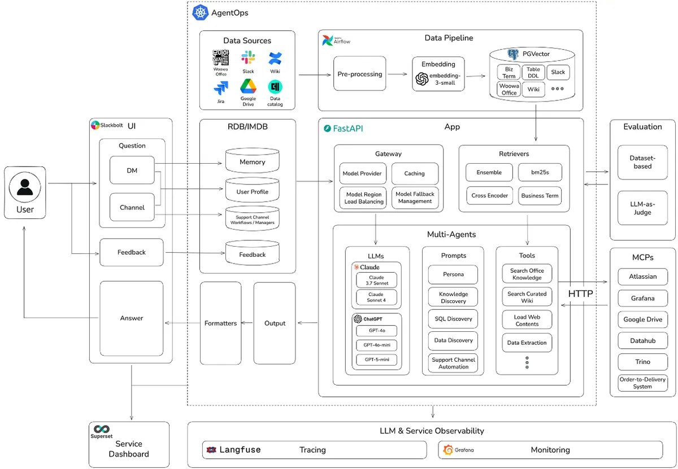
Task: Select the LLM-as-Judge evaluation box
Action: 642,208
